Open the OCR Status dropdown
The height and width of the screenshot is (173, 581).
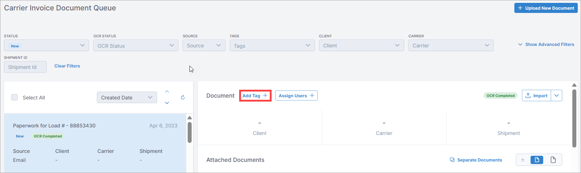[x=136, y=46]
